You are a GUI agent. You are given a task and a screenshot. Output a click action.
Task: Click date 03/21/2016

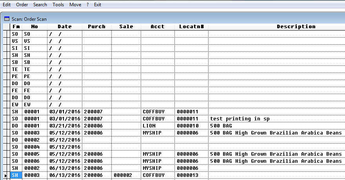tap(65, 126)
